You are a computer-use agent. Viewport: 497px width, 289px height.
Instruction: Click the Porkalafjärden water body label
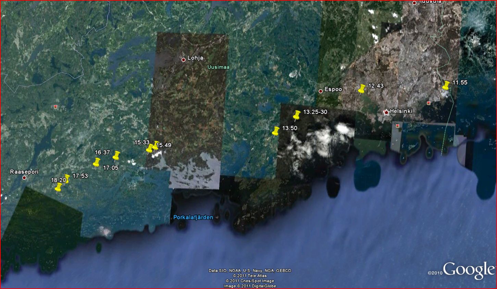point(193,217)
